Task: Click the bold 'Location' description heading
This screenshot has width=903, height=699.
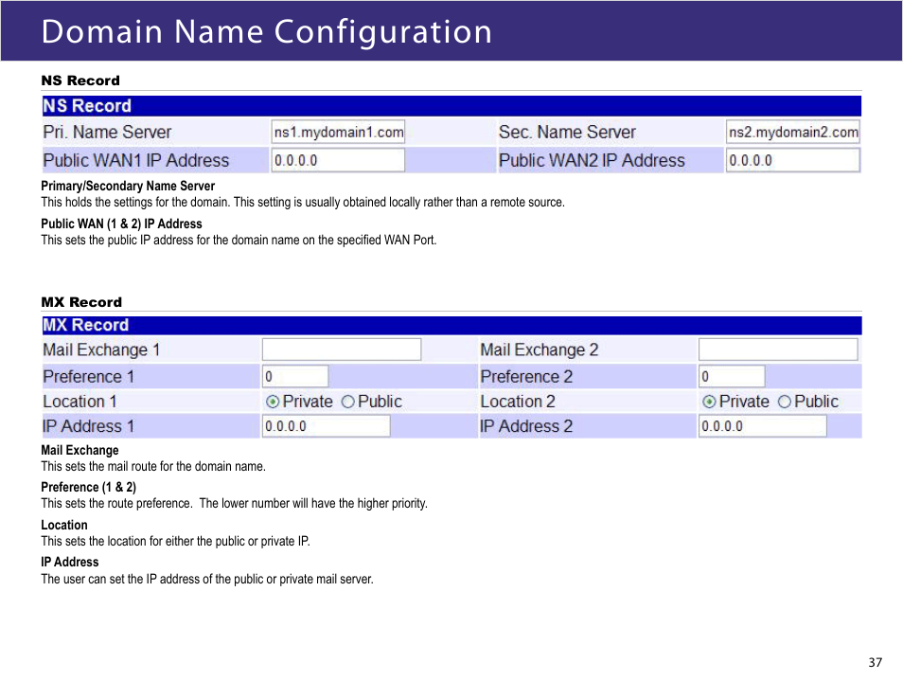Action: (64, 525)
